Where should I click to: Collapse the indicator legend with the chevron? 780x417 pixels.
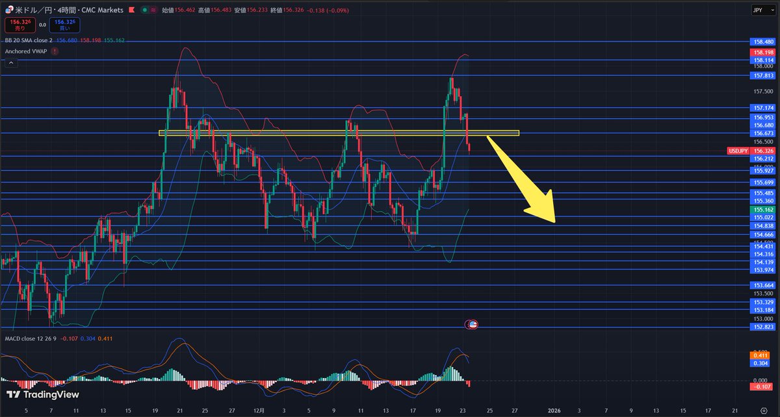[10, 63]
